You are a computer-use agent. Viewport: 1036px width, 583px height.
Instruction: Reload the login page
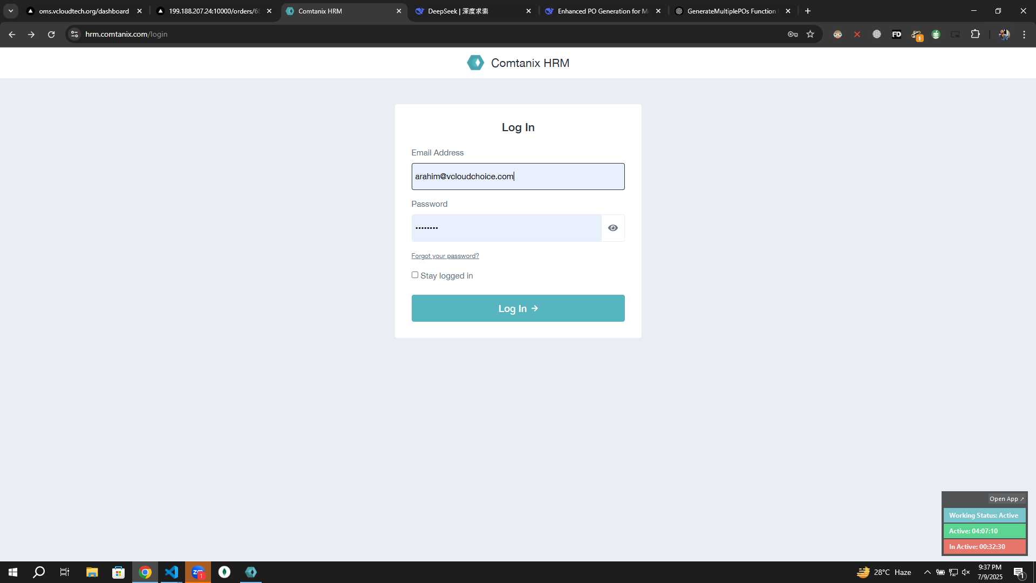click(x=51, y=34)
